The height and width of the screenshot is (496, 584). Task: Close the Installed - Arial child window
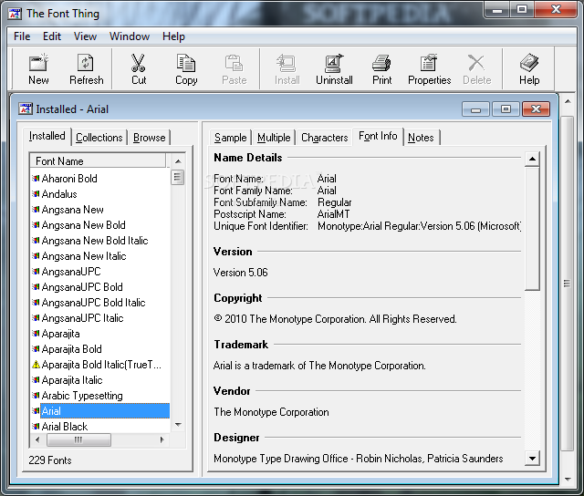536,109
